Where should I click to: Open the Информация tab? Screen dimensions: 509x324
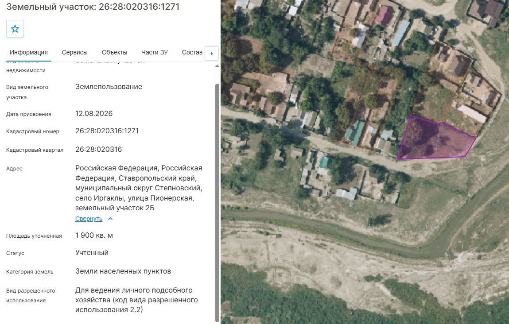click(28, 53)
